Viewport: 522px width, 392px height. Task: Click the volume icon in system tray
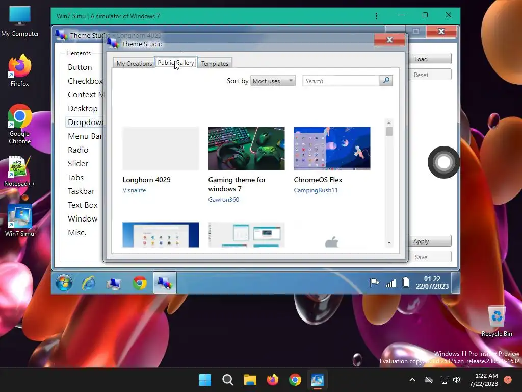coord(457,380)
